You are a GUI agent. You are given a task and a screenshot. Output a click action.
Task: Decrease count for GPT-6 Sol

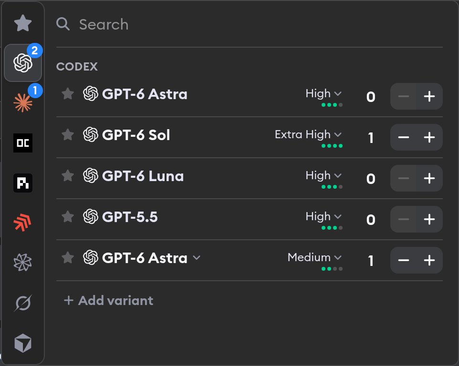[403, 137]
